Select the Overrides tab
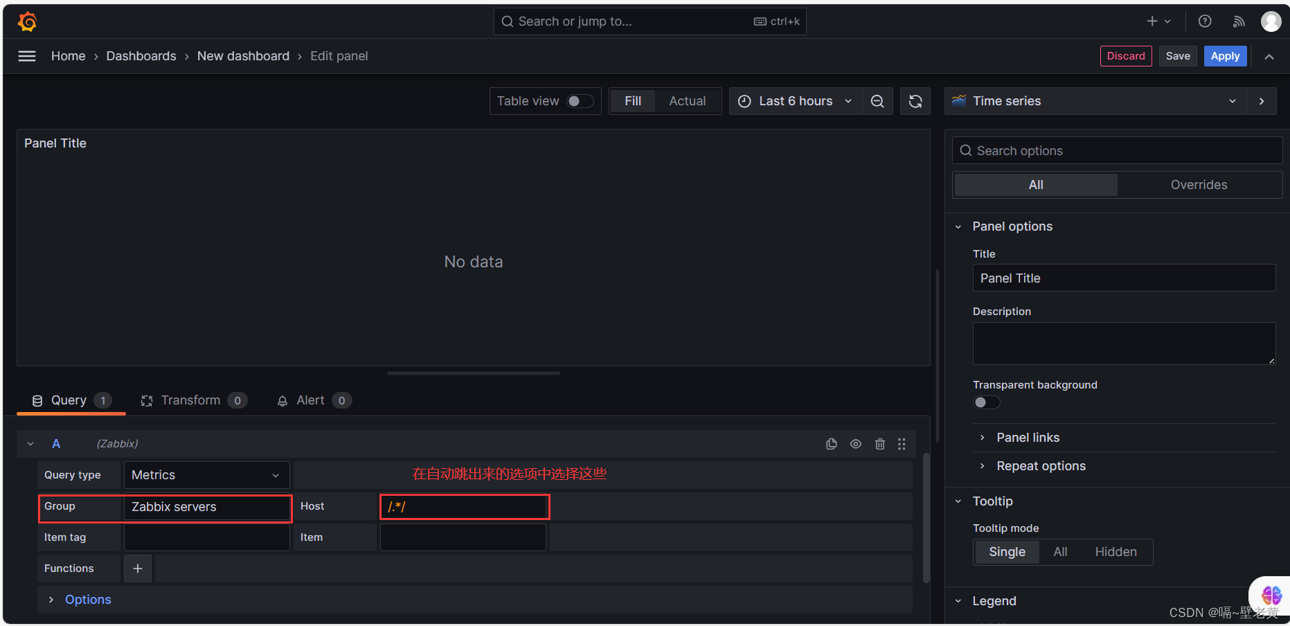The image size is (1290, 626). tap(1199, 185)
